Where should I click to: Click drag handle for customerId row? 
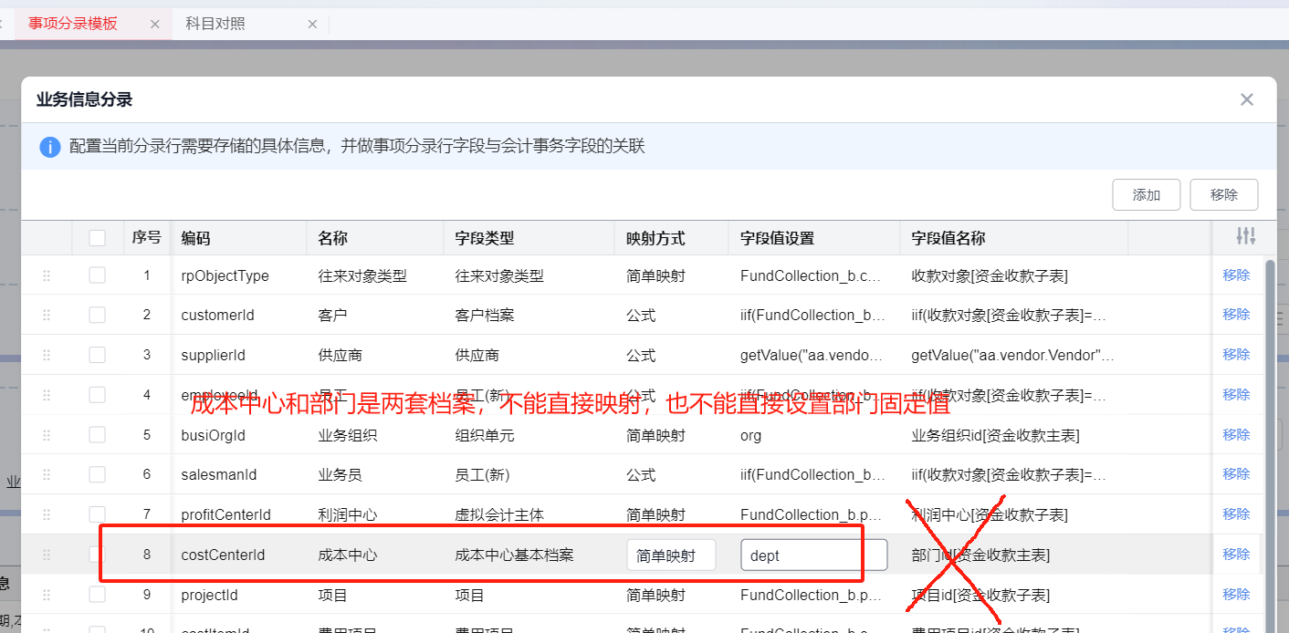pos(47,315)
